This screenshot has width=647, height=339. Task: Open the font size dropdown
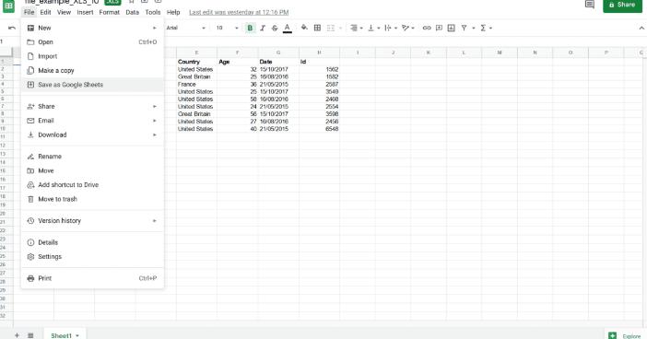(228, 28)
